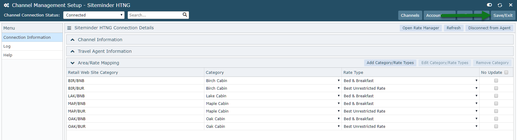This screenshot has width=517, height=140.
Task: Expand the Channel Information section chevron
Action: coord(72,40)
